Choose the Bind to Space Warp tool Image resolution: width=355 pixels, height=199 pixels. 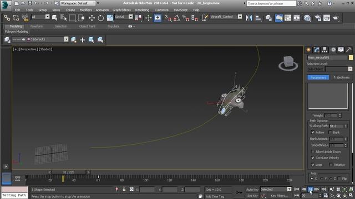point(25,18)
